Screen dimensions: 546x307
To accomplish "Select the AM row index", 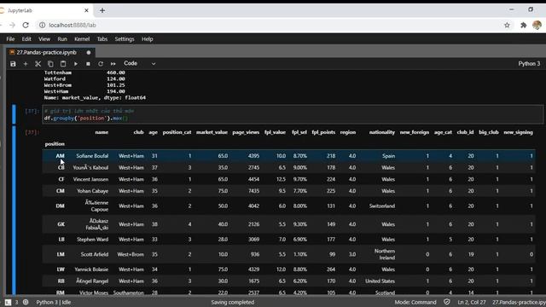I will 60,156.
